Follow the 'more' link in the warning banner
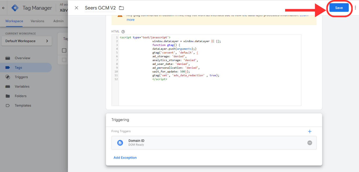Image resolution: width=359 pixels, height=172 pixels. [x=131, y=20]
